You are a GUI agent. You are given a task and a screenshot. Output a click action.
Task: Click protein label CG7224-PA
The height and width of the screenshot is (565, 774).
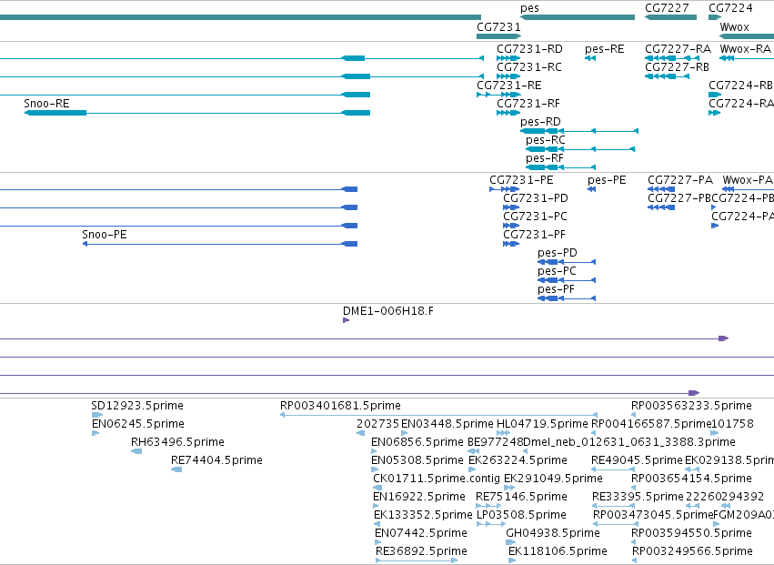(743, 217)
